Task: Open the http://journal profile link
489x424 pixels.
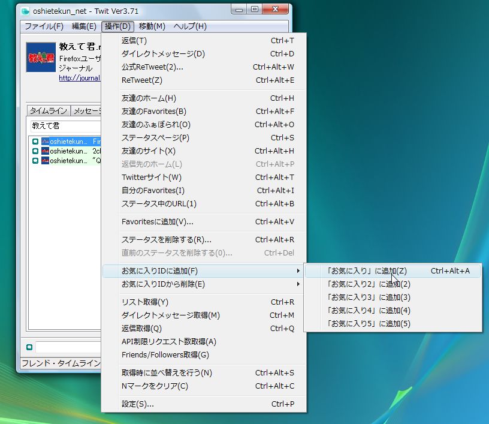Action: point(80,78)
